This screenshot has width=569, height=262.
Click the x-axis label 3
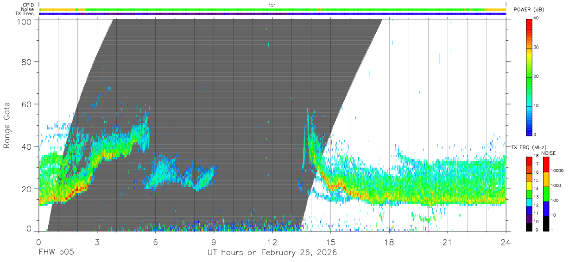(97, 242)
